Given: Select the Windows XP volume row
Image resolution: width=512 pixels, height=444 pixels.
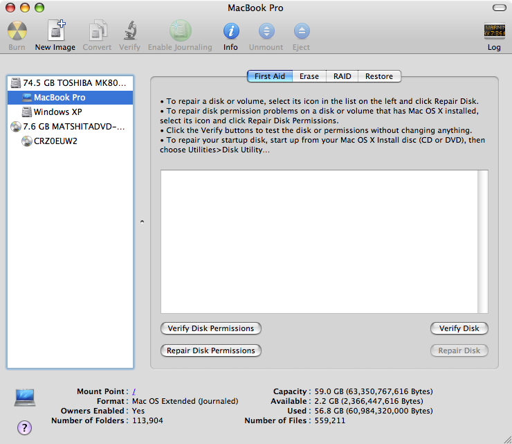Looking at the screenshot, I should click(x=70, y=112).
